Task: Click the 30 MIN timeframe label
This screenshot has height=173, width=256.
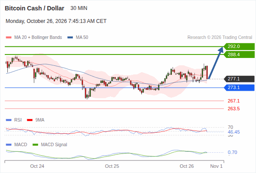Action: pyautogui.click(x=79, y=8)
